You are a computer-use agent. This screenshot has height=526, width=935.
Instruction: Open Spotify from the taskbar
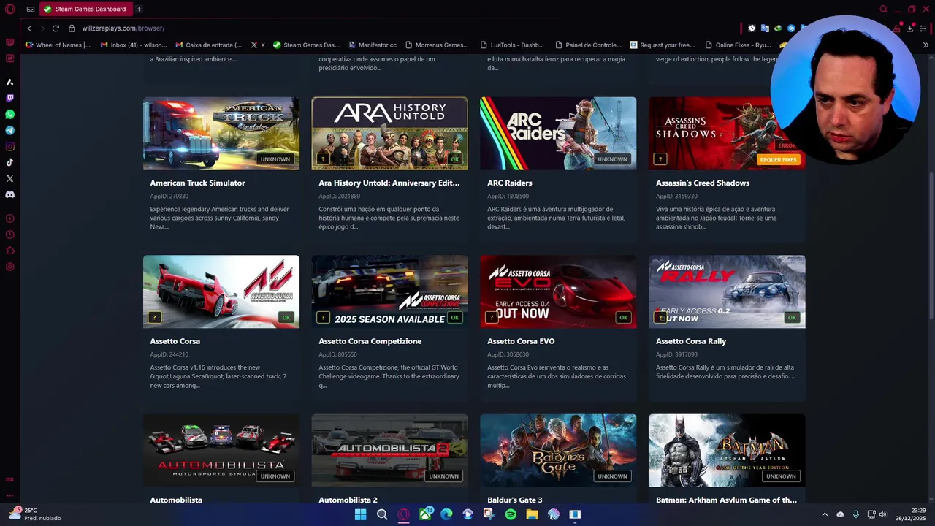[511, 514]
